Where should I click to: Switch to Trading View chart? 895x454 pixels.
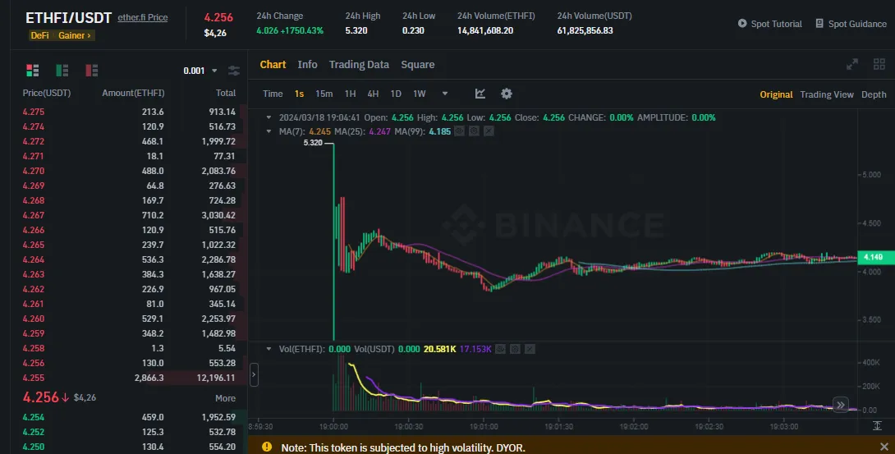827,94
